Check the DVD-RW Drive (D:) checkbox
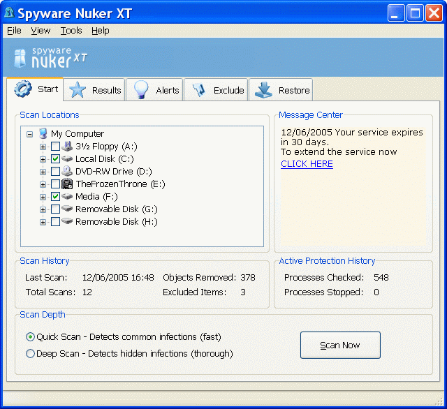This screenshot has width=447, height=409. pos(55,172)
